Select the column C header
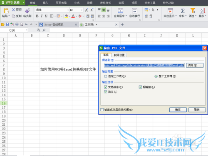Image resolution: width=208 pixels, height=156 pixels. coord(48,36)
